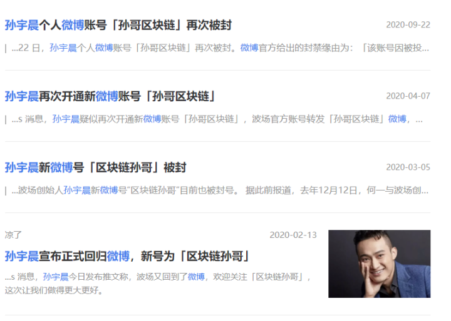Click the 2020-03-05 date label
This screenshot has height=321, width=451.
[x=408, y=167]
